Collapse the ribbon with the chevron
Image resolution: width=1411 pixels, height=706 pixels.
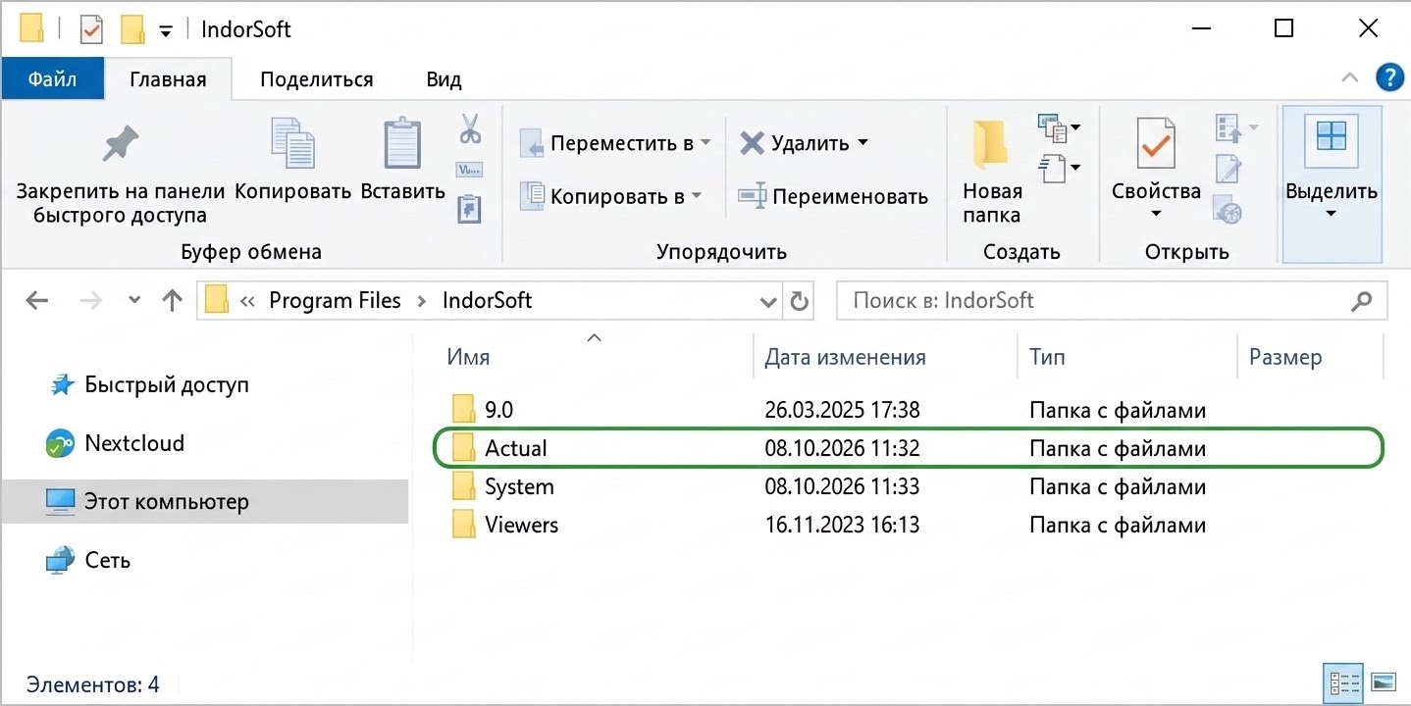1350,78
